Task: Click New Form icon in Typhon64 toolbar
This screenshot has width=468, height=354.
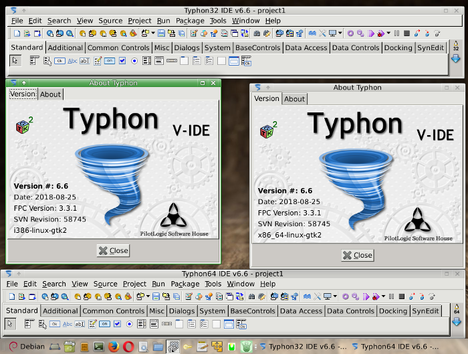Action: click(32, 296)
